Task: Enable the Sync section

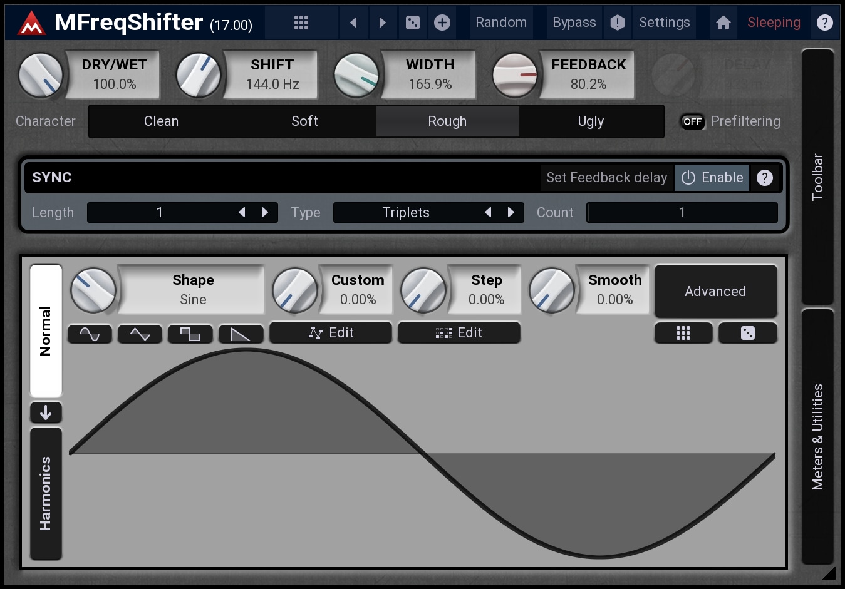Action: 712,178
